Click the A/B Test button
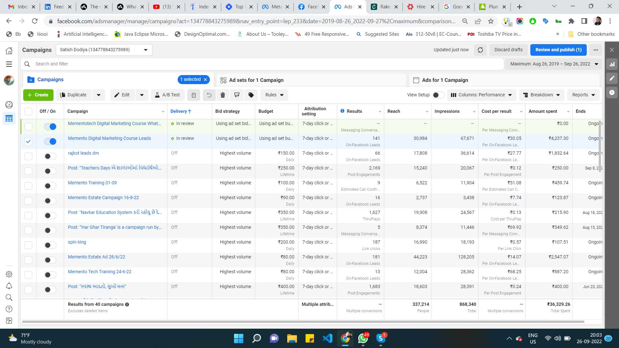 point(168,95)
